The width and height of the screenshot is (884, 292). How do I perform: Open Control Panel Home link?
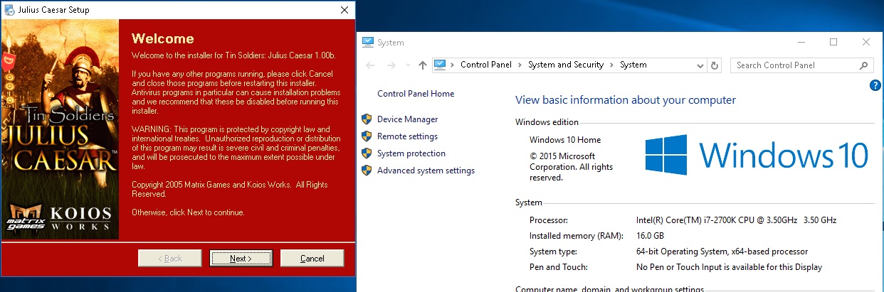coord(416,94)
